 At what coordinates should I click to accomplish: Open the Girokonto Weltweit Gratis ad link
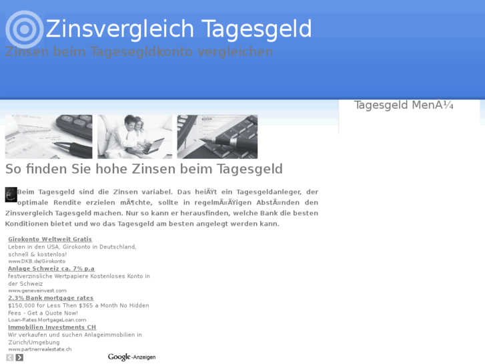(50, 239)
